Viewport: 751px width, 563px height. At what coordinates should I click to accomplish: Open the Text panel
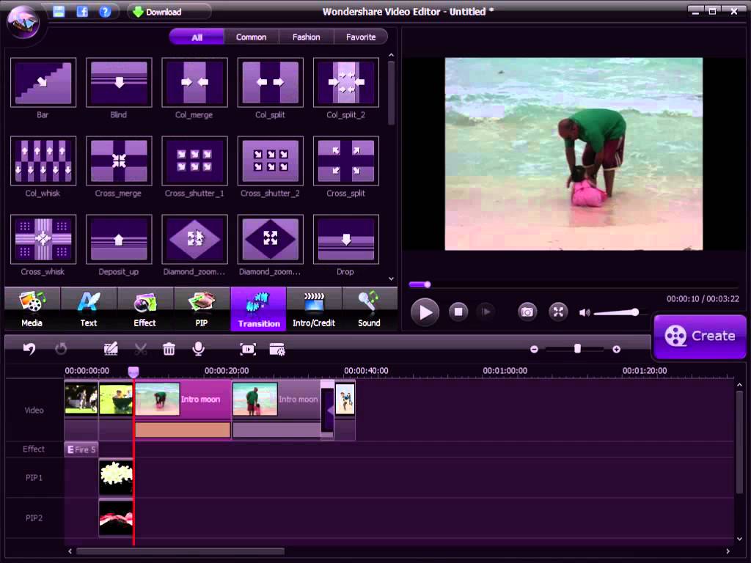pyautogui.click(x=89, y=309)
